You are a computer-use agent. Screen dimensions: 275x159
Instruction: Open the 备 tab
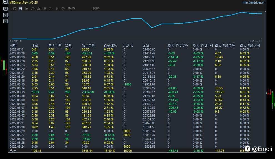(63, 9)
